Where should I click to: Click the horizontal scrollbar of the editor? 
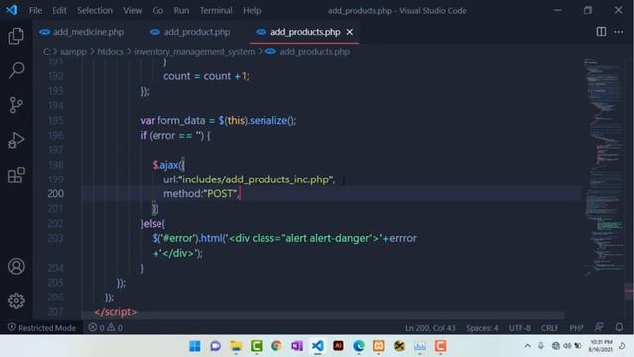click(x=323, y=315)
